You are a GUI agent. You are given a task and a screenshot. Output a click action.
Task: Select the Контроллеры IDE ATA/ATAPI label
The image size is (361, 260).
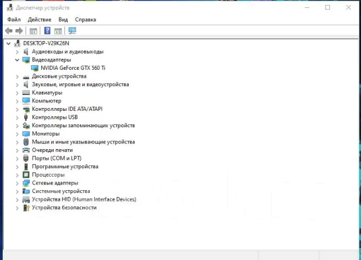click(67, 109)
